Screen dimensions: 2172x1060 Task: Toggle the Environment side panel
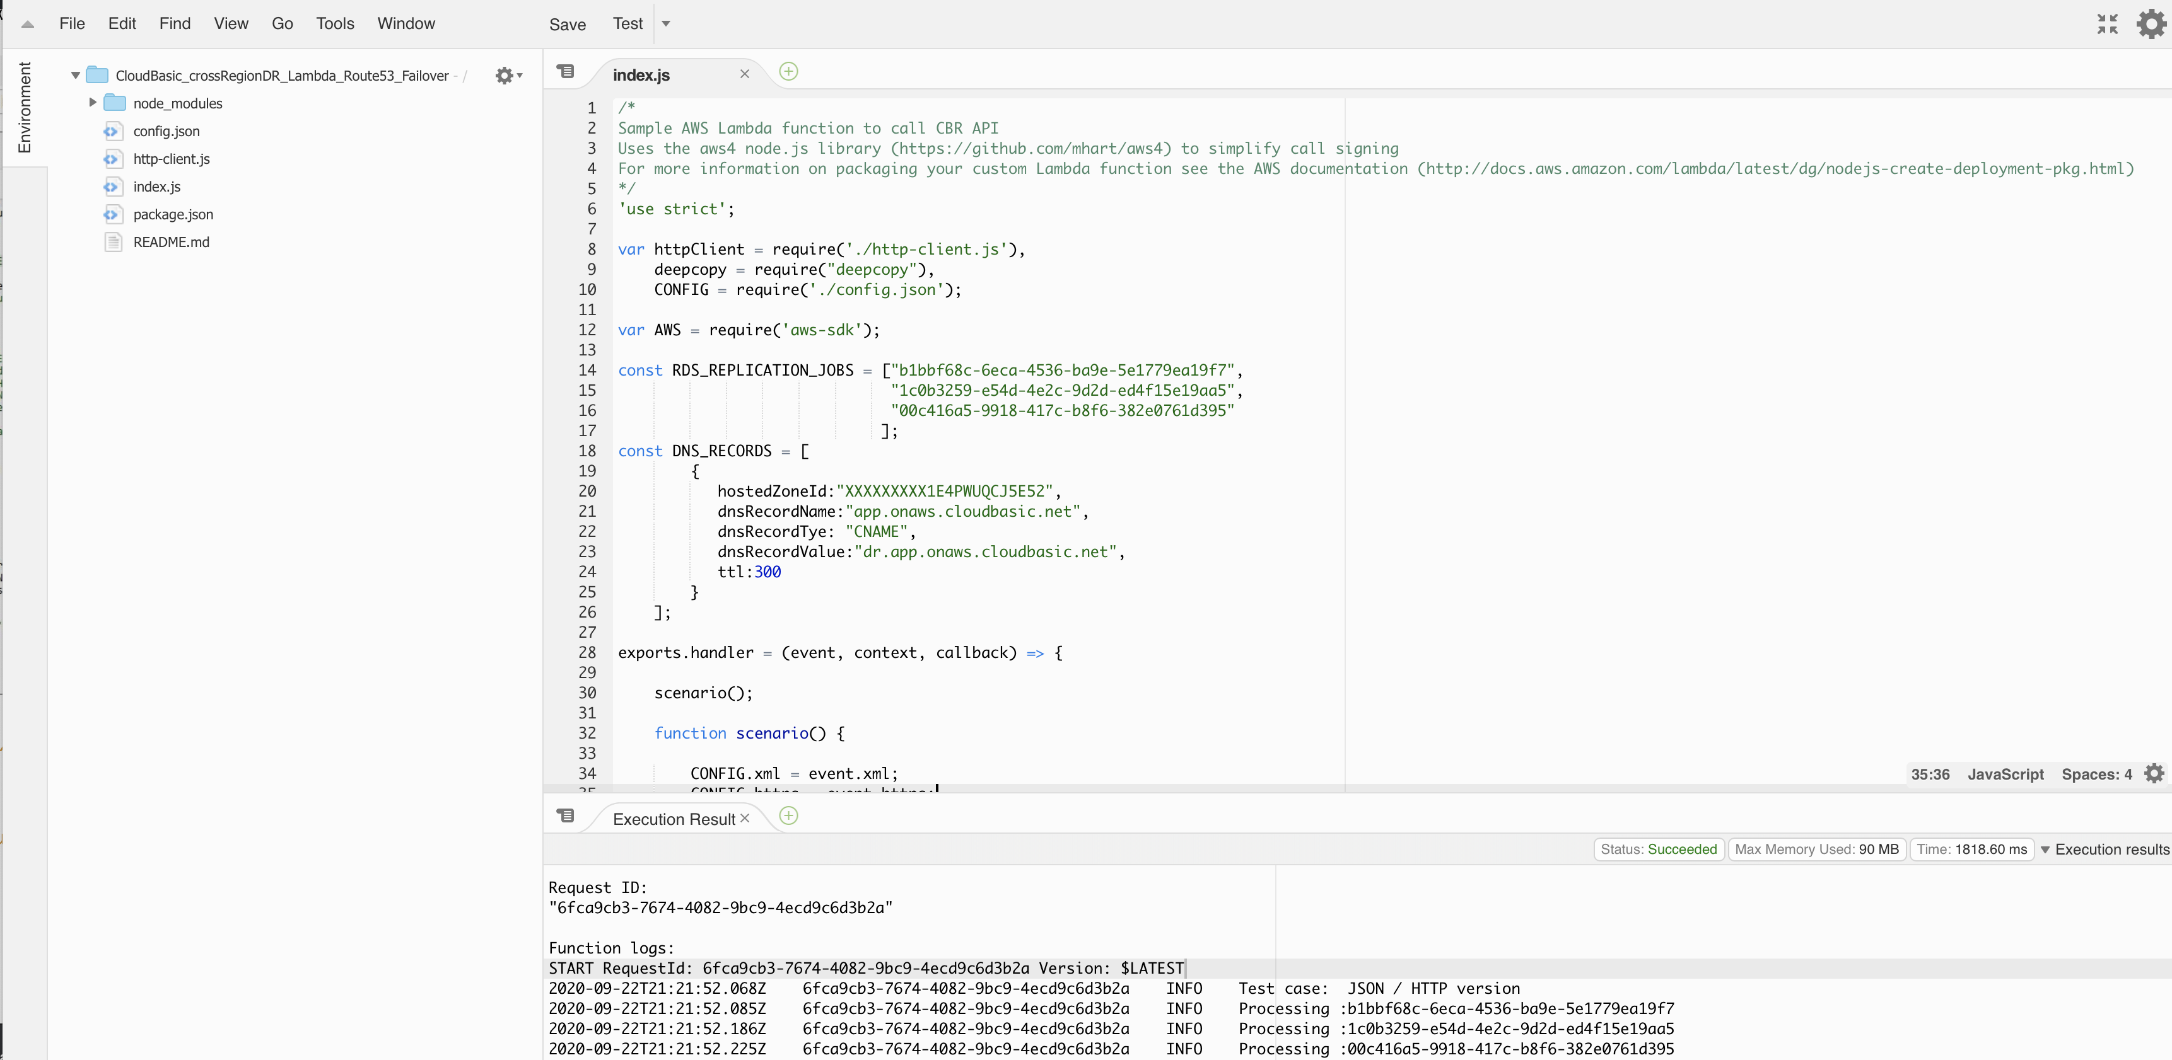pos(25,107)
